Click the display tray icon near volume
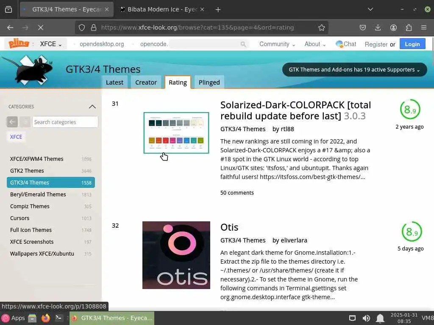 coord(352,318)
